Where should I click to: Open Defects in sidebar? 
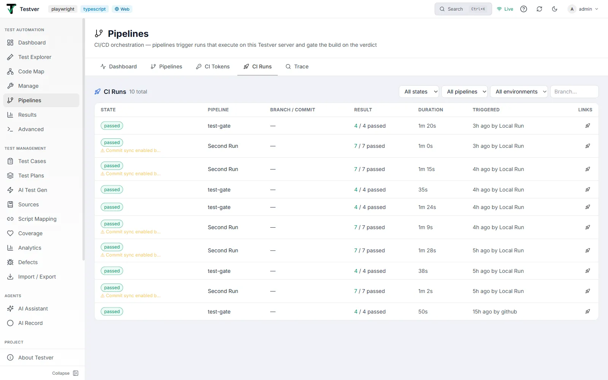tap(41, 262)
